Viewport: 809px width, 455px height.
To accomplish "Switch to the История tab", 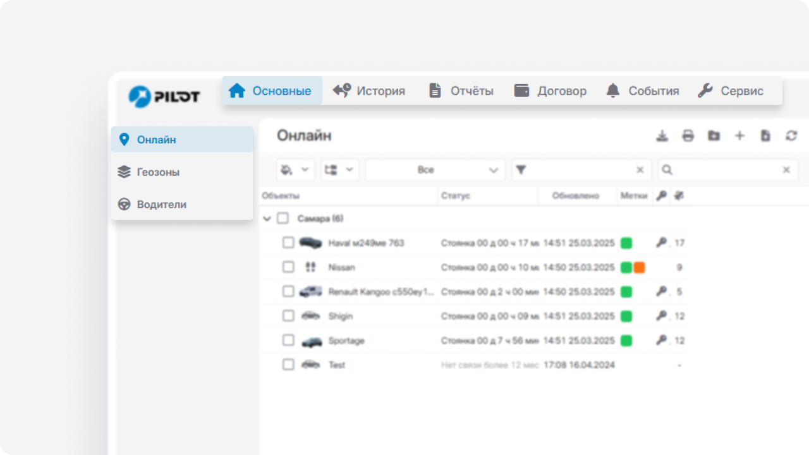I will click(x=369, y=91).
